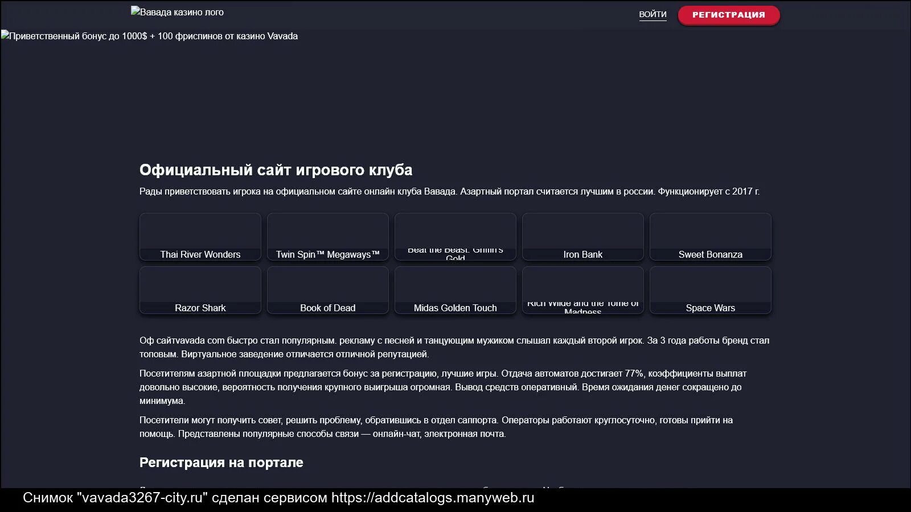Select Midas Golden Touch game card
This screenshot has width=911, height=512.
[455, 290]
